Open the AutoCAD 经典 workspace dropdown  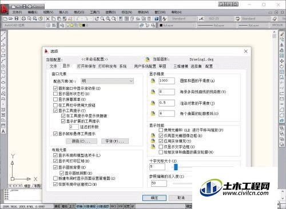point(24,25)
